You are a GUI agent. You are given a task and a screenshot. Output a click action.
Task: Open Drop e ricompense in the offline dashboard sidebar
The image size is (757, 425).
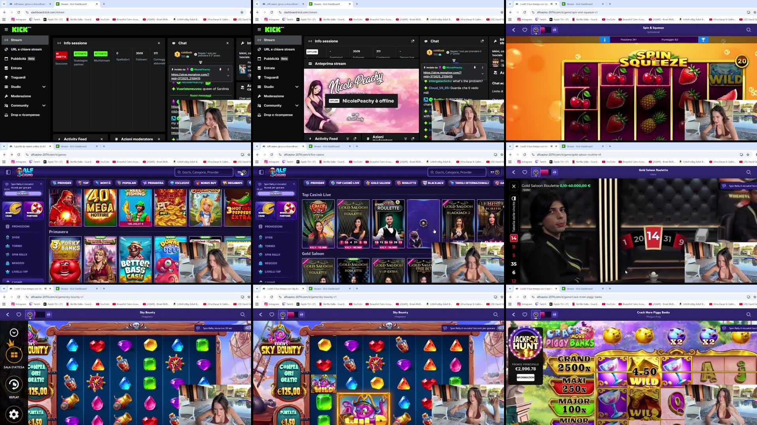278,115
